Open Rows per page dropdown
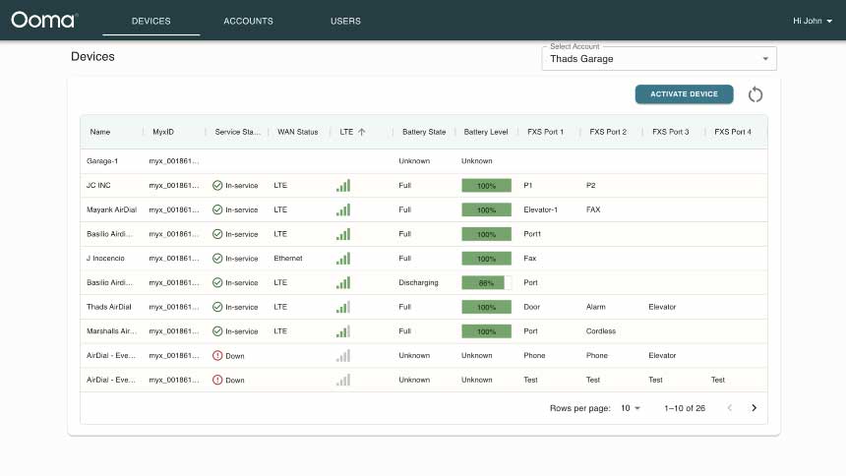846x476 pixels. (630, 407)
